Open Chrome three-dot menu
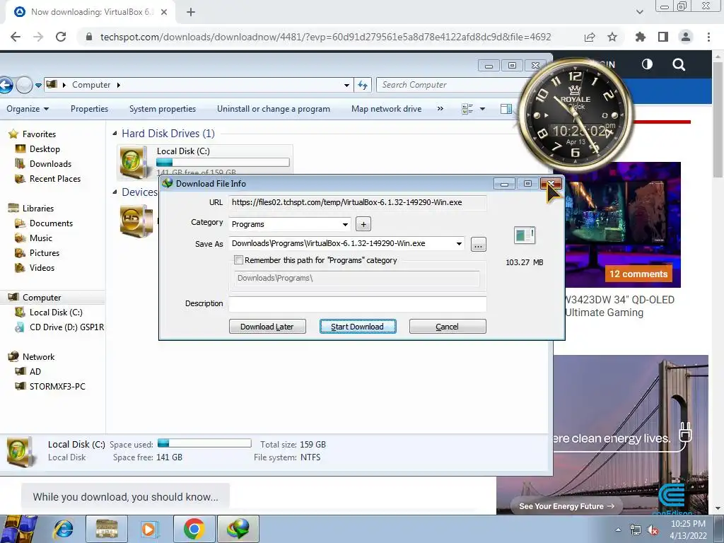This screenshot has width=724, height=543. pyautogui.click(x=708, y=37)
